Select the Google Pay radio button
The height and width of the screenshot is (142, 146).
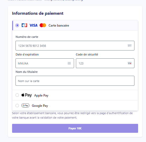(x=17, y=106)
